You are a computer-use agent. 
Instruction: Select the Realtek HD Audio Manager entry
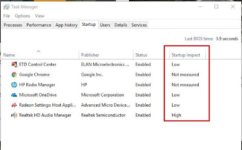(45, 115)
